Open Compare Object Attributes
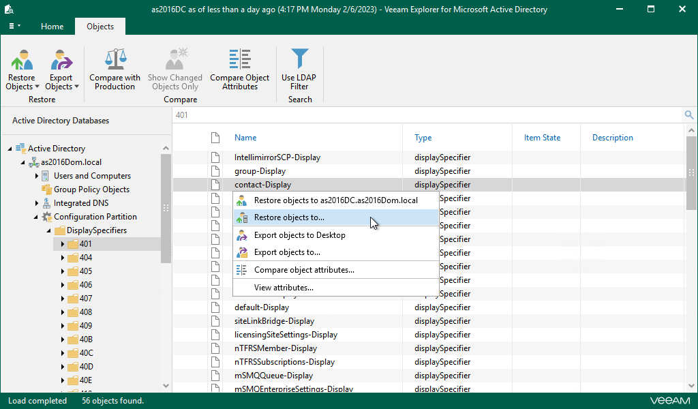The width and height of the screenshot is (698, 409). click(239, 68)
